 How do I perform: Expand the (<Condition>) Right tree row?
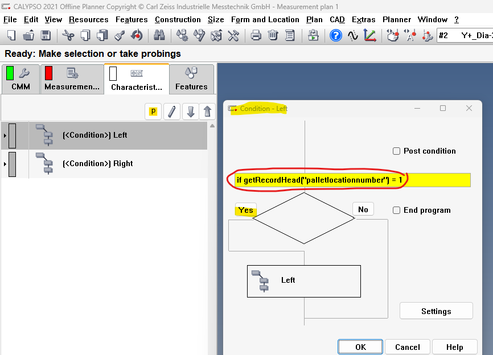click(5, 164)
